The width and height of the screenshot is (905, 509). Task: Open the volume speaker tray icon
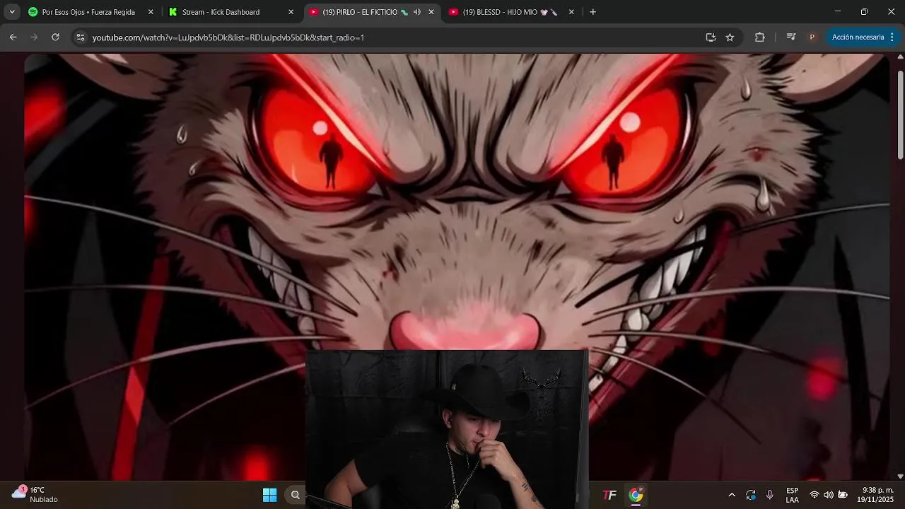(829, 495)
